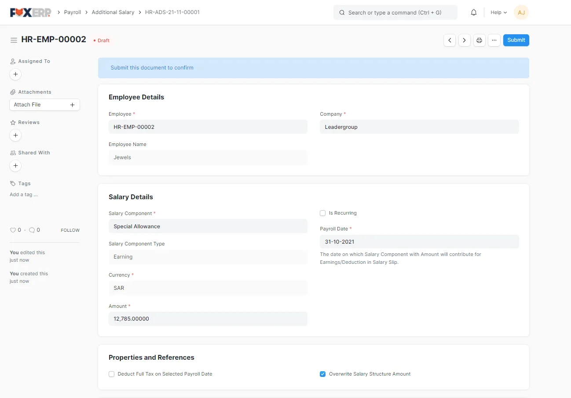Share document using Shared With plus
Screen dimensions: 571x398
15,166
